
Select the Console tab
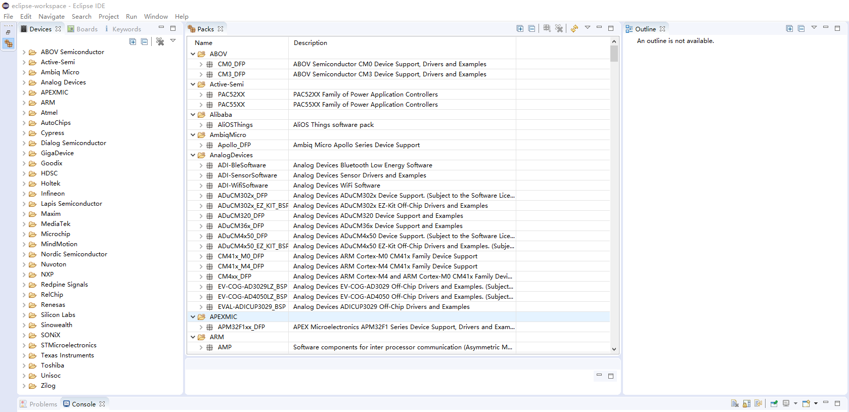pos(79,404)
